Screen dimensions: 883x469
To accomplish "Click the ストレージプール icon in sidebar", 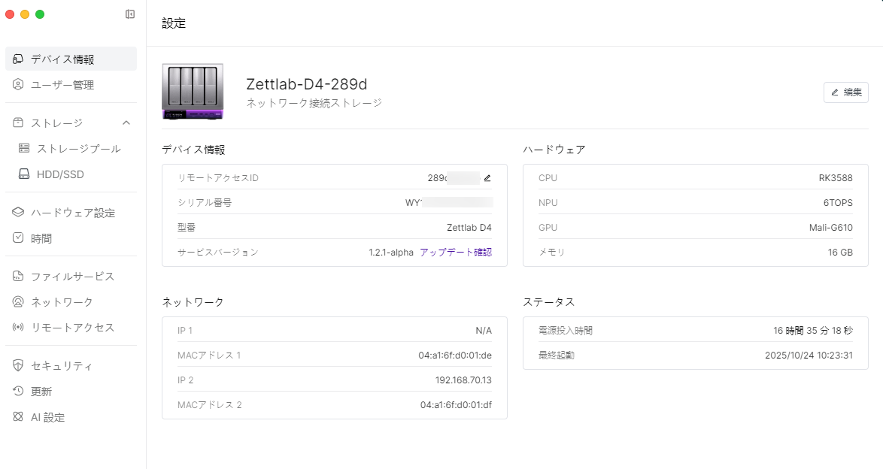I will [x=24, y=149].
